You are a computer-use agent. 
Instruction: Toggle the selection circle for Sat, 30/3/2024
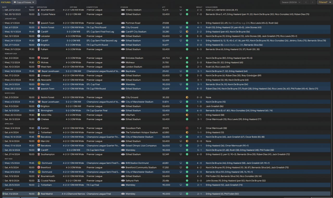point(3,119)
